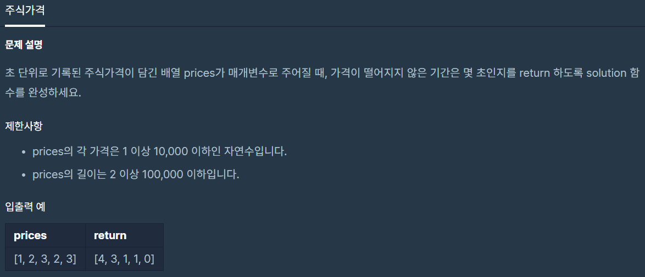Click the prices column header in table
The width and height of the screenshot is (645, 277).
coord(45,235)
